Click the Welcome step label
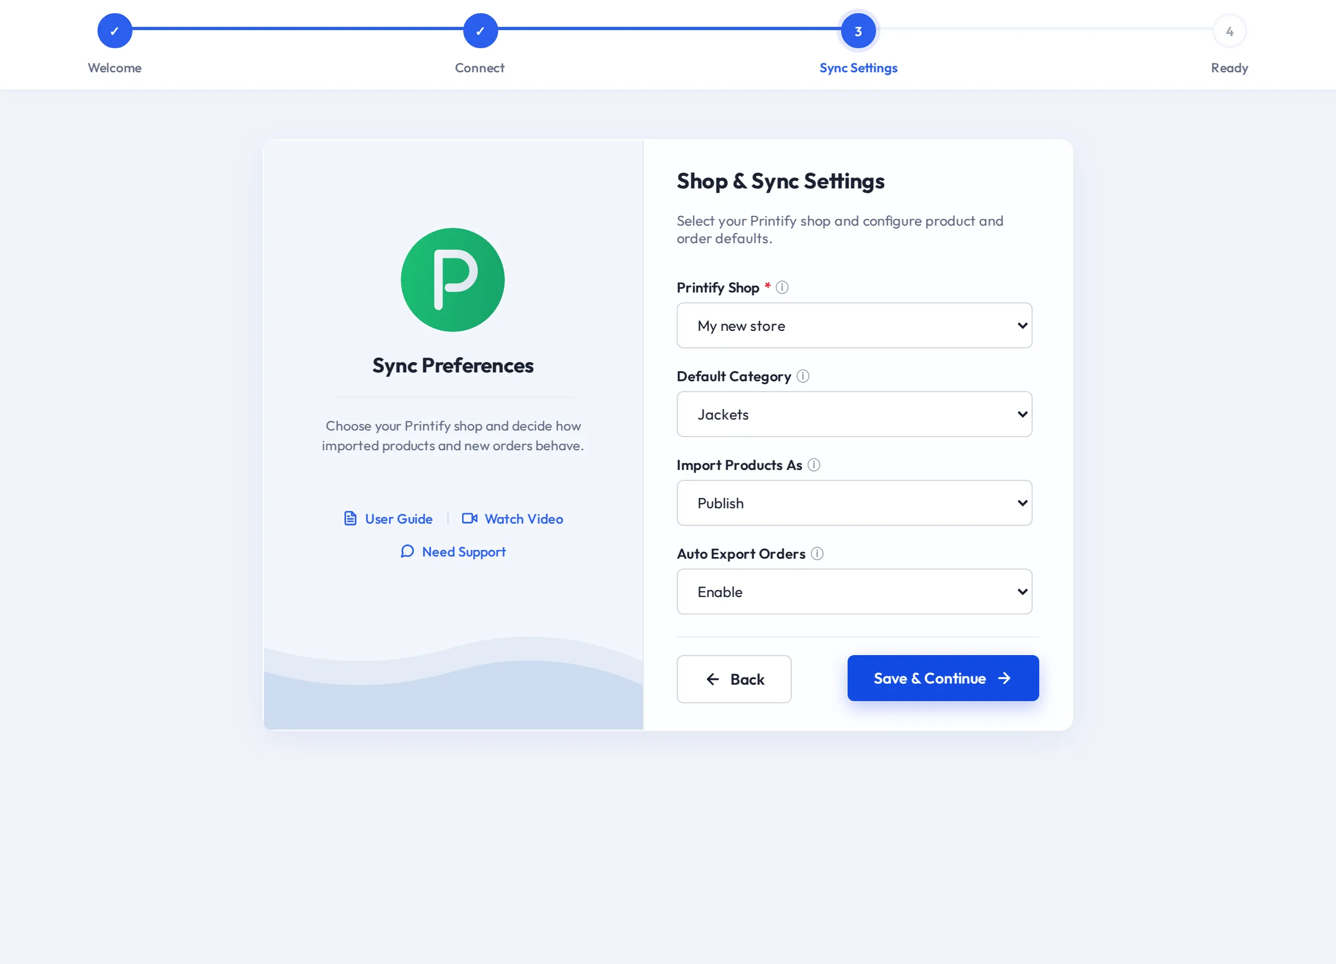 click(115, 68)
